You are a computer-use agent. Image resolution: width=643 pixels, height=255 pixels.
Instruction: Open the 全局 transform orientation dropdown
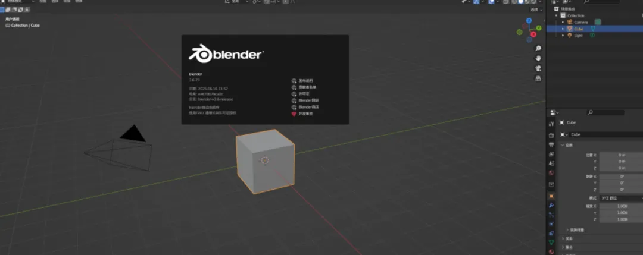tap(236, 2)
